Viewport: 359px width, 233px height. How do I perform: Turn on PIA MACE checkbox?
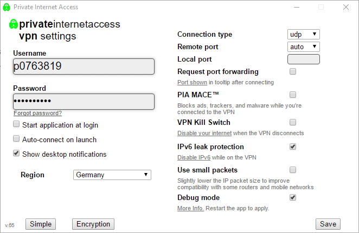[x=293, y=95]
